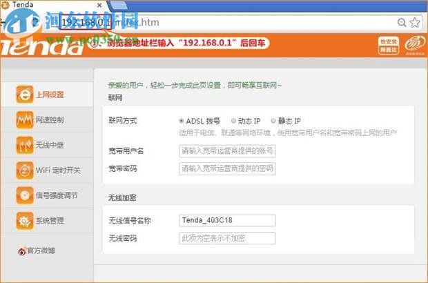Go to 信号强度调节 menu item

click(57, 195)
